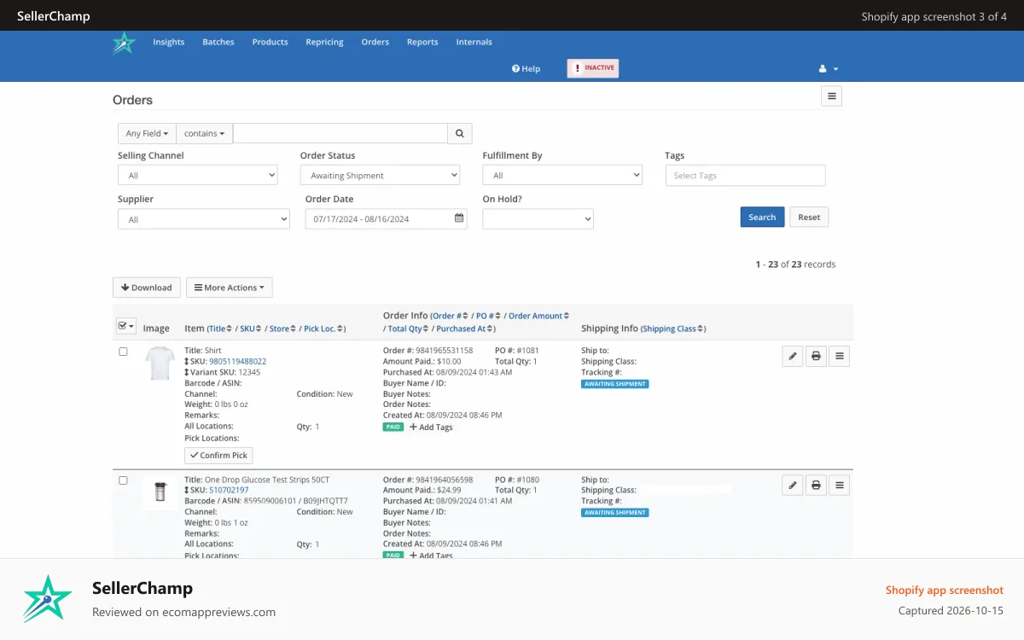Click the search text input field
The width and height of the screenshot is (1024, 640).
pyautogui.click(x=340, y=133)
